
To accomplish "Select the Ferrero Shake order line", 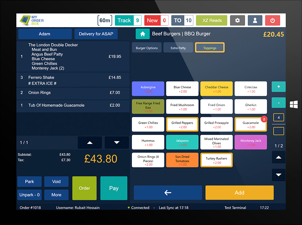I will pyautogui.click(x=73, y=80).
